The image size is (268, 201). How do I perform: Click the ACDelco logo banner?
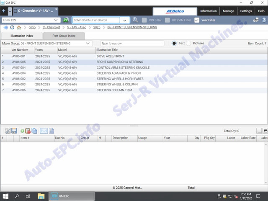click(175, 11)
